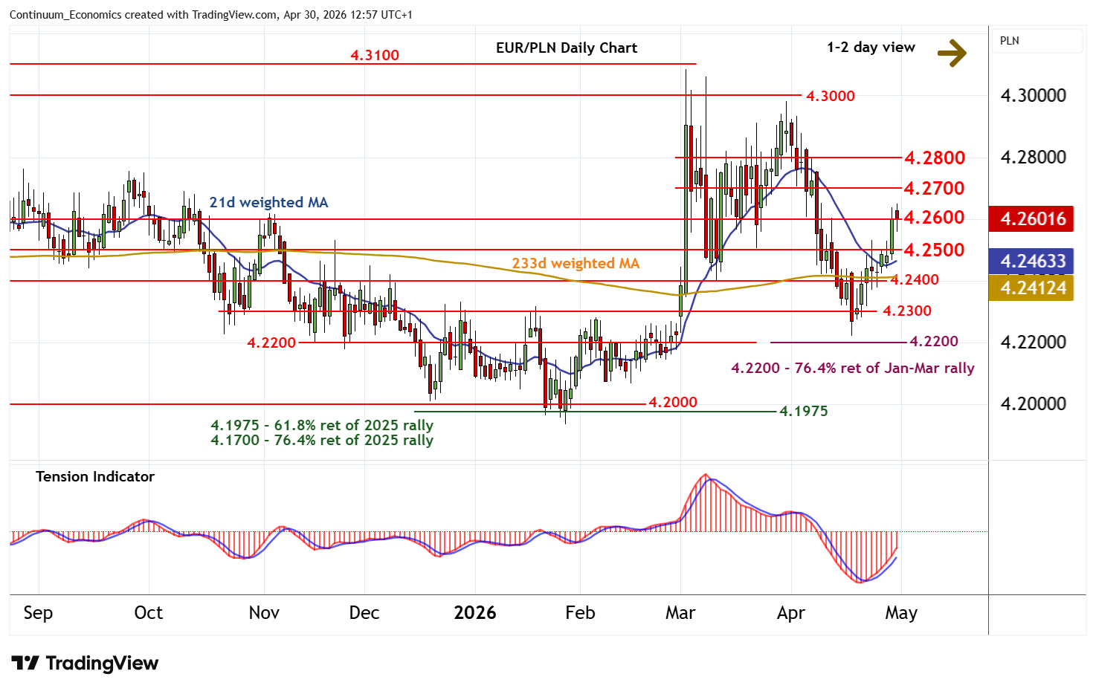The width and height of the screenshot is (1096, 691).
Task: Click the Tension Indicator pane title
Action: pyautogui.click(x=95, y=476)
